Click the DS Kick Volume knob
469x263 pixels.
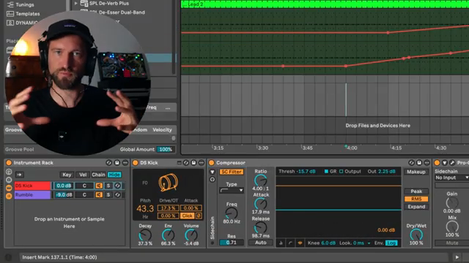point(191,235)
